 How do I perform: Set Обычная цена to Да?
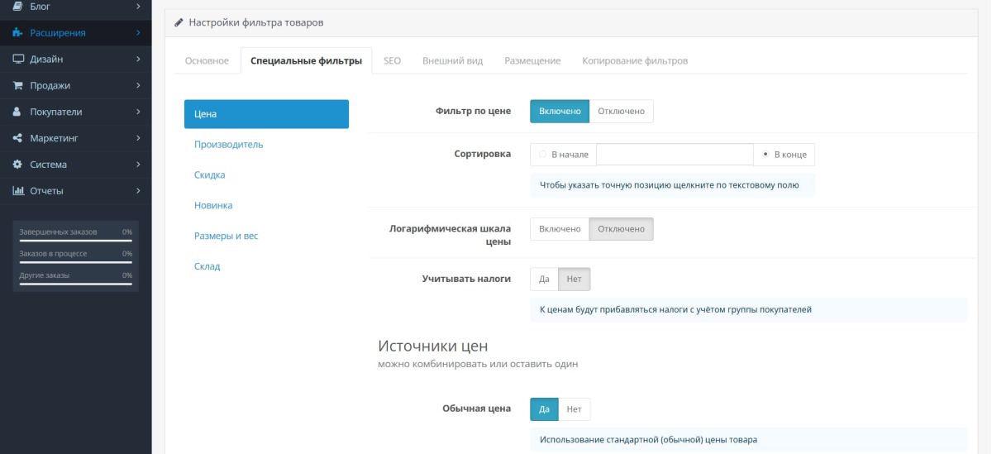544,409
